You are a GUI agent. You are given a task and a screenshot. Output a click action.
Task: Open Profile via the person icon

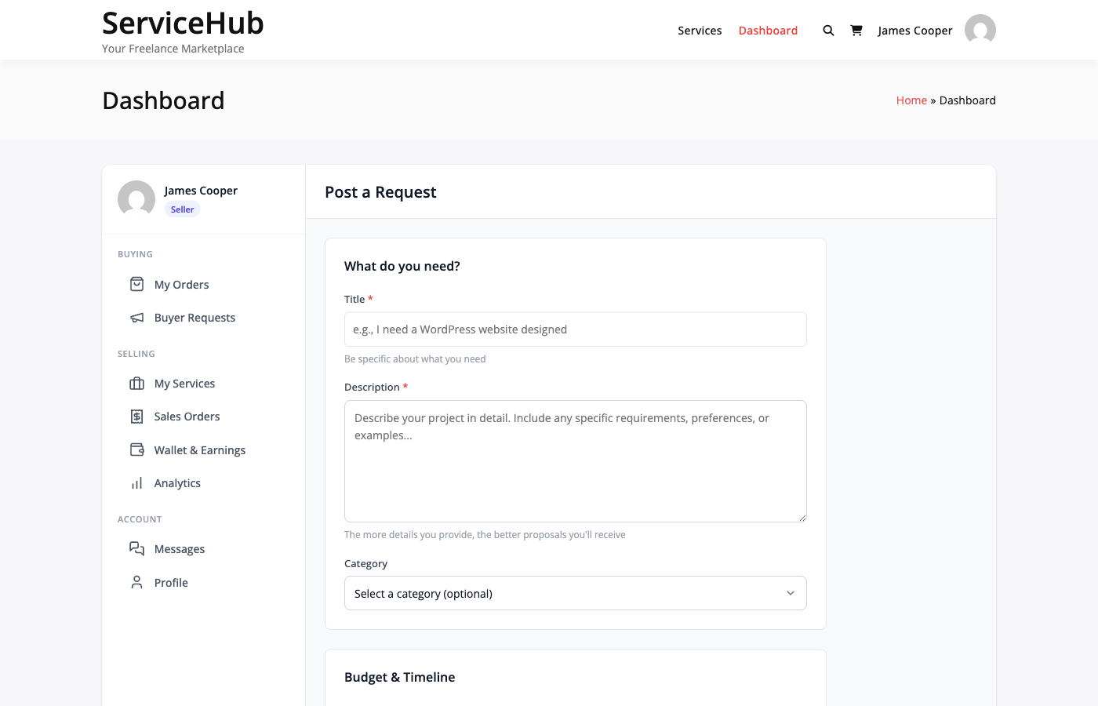[136, 582]
